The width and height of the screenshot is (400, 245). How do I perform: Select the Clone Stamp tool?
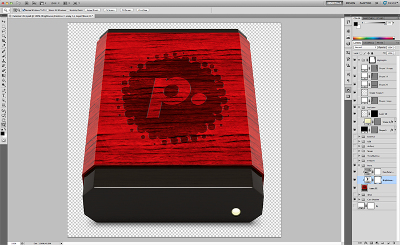coord(3,61)
